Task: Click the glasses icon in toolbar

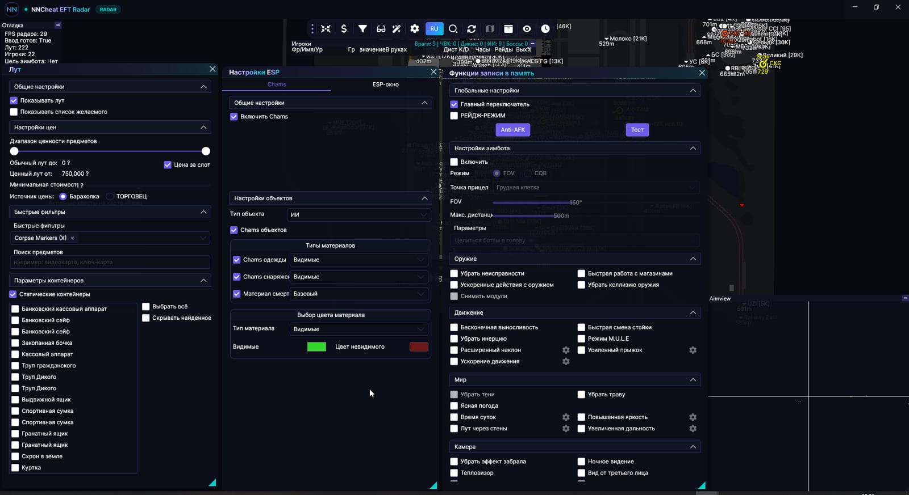Action: pyautogui.click(x=381, y=28)
